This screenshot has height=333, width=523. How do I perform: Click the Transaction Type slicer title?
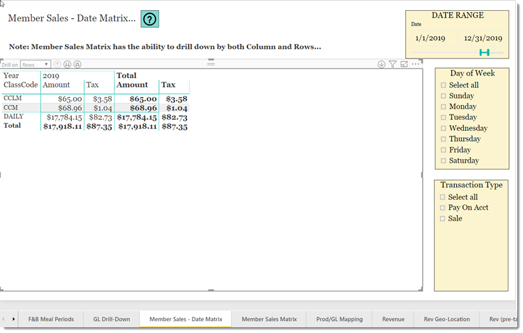[471, 185]
